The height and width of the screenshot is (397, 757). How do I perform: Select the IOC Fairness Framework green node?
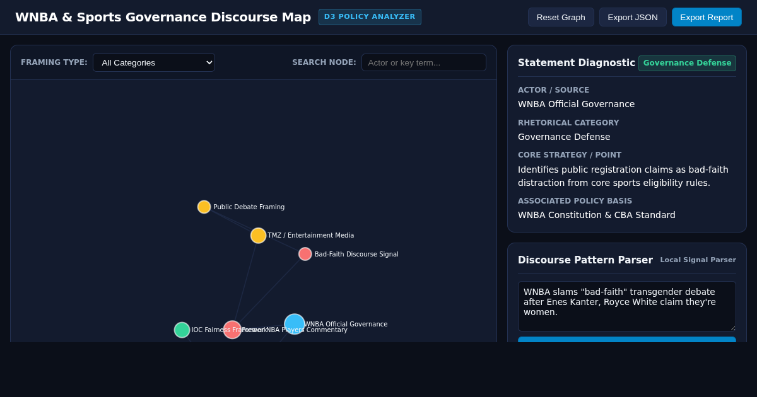coord(182,330)
